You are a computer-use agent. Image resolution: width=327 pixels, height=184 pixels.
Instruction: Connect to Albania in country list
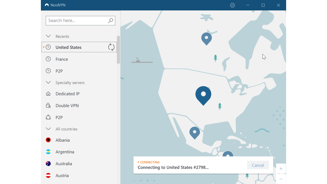[x=79, y=140]
